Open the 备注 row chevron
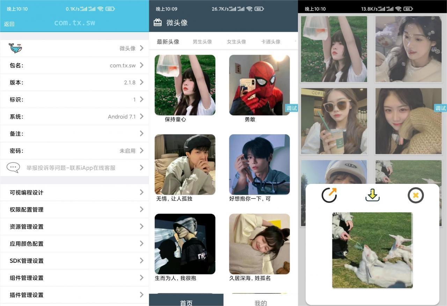 [x=141, y=134]
